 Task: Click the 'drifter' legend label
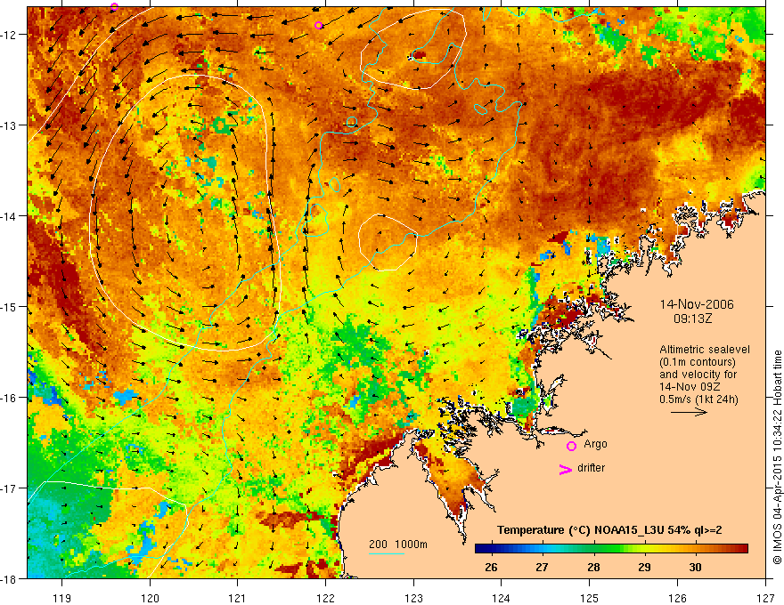591,468
